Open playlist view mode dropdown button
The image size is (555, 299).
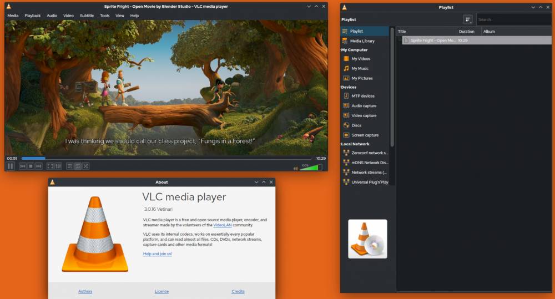[467, 20]
